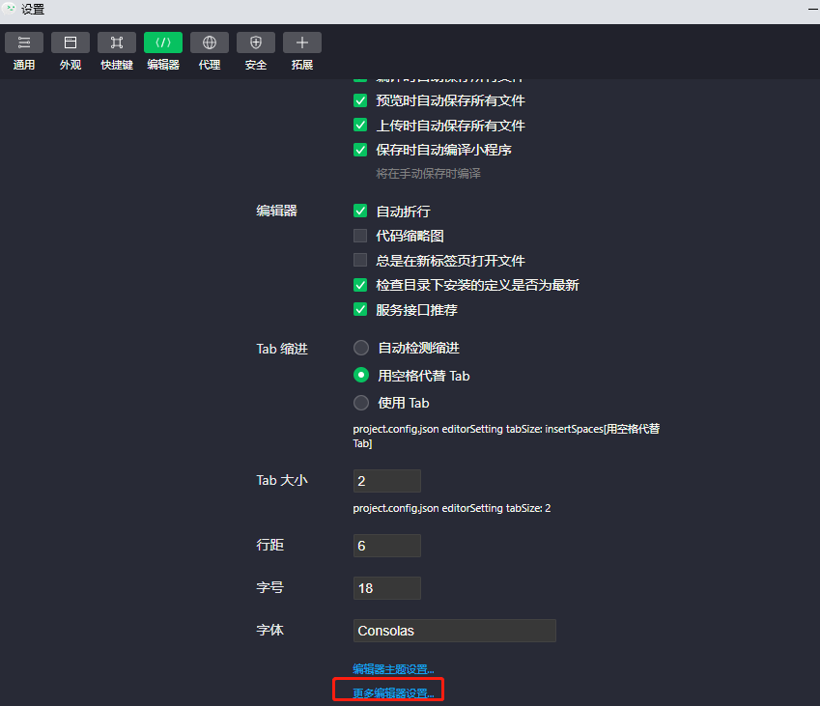Disable 自动折行 word wrap checkbox
Viewport: 820px width, 706px height.
pyautogui.click(x=360, y=211)
